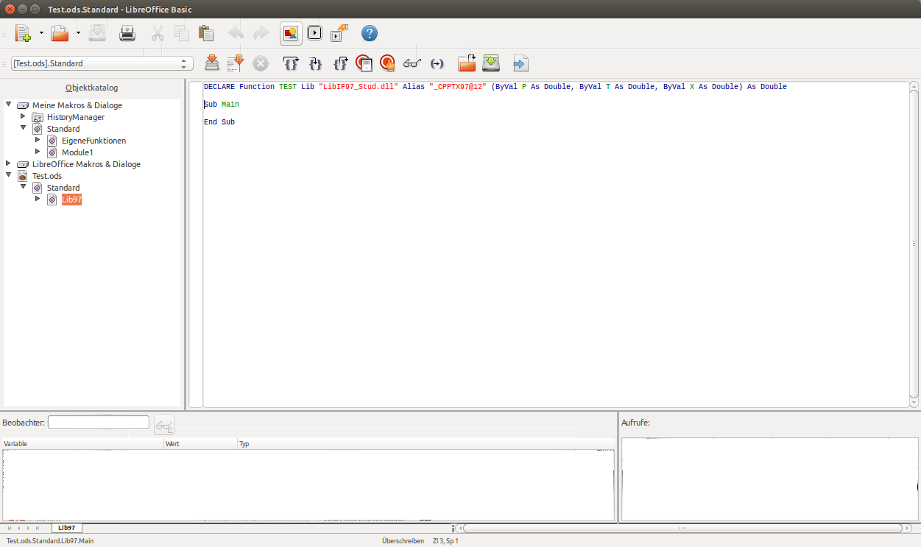This screenshot has width=921, height=547.
Task: Open the dropdown arrow beside Open folder
Action: click(77, 33)
